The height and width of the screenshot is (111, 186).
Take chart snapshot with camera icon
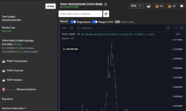(182, 28)
